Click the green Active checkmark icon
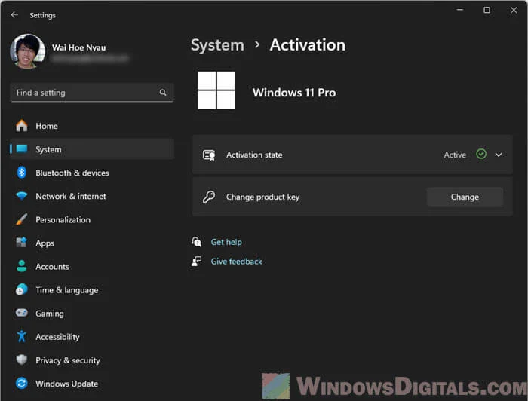The height and width of the screenshot is (401, 528). pos(481,154)
